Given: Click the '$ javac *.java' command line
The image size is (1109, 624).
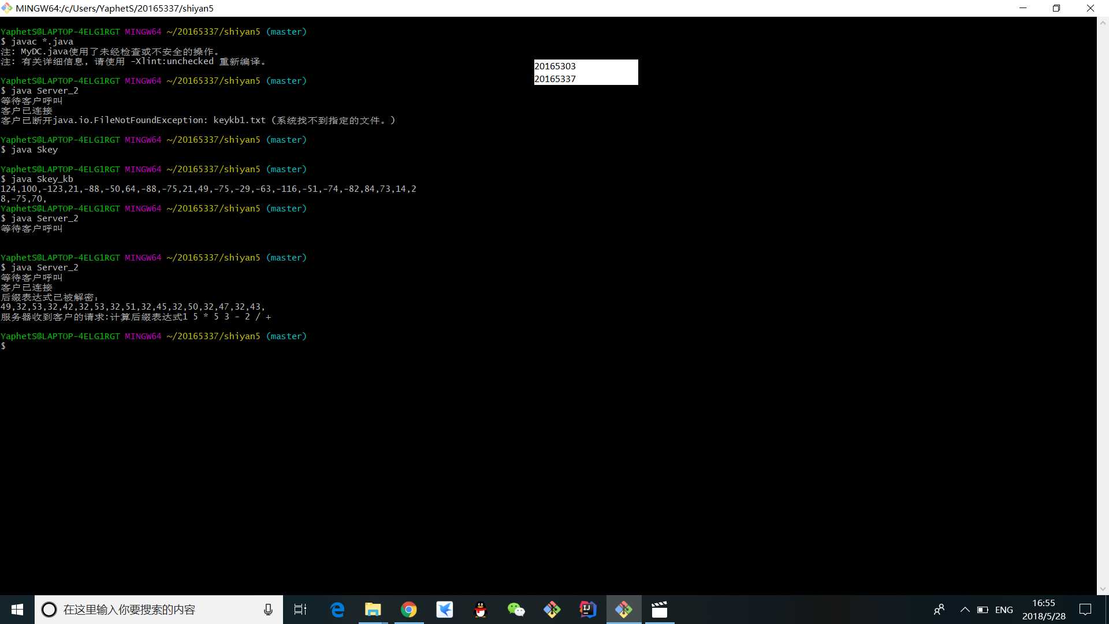Looking at the screenshot, I should point(37,42).
